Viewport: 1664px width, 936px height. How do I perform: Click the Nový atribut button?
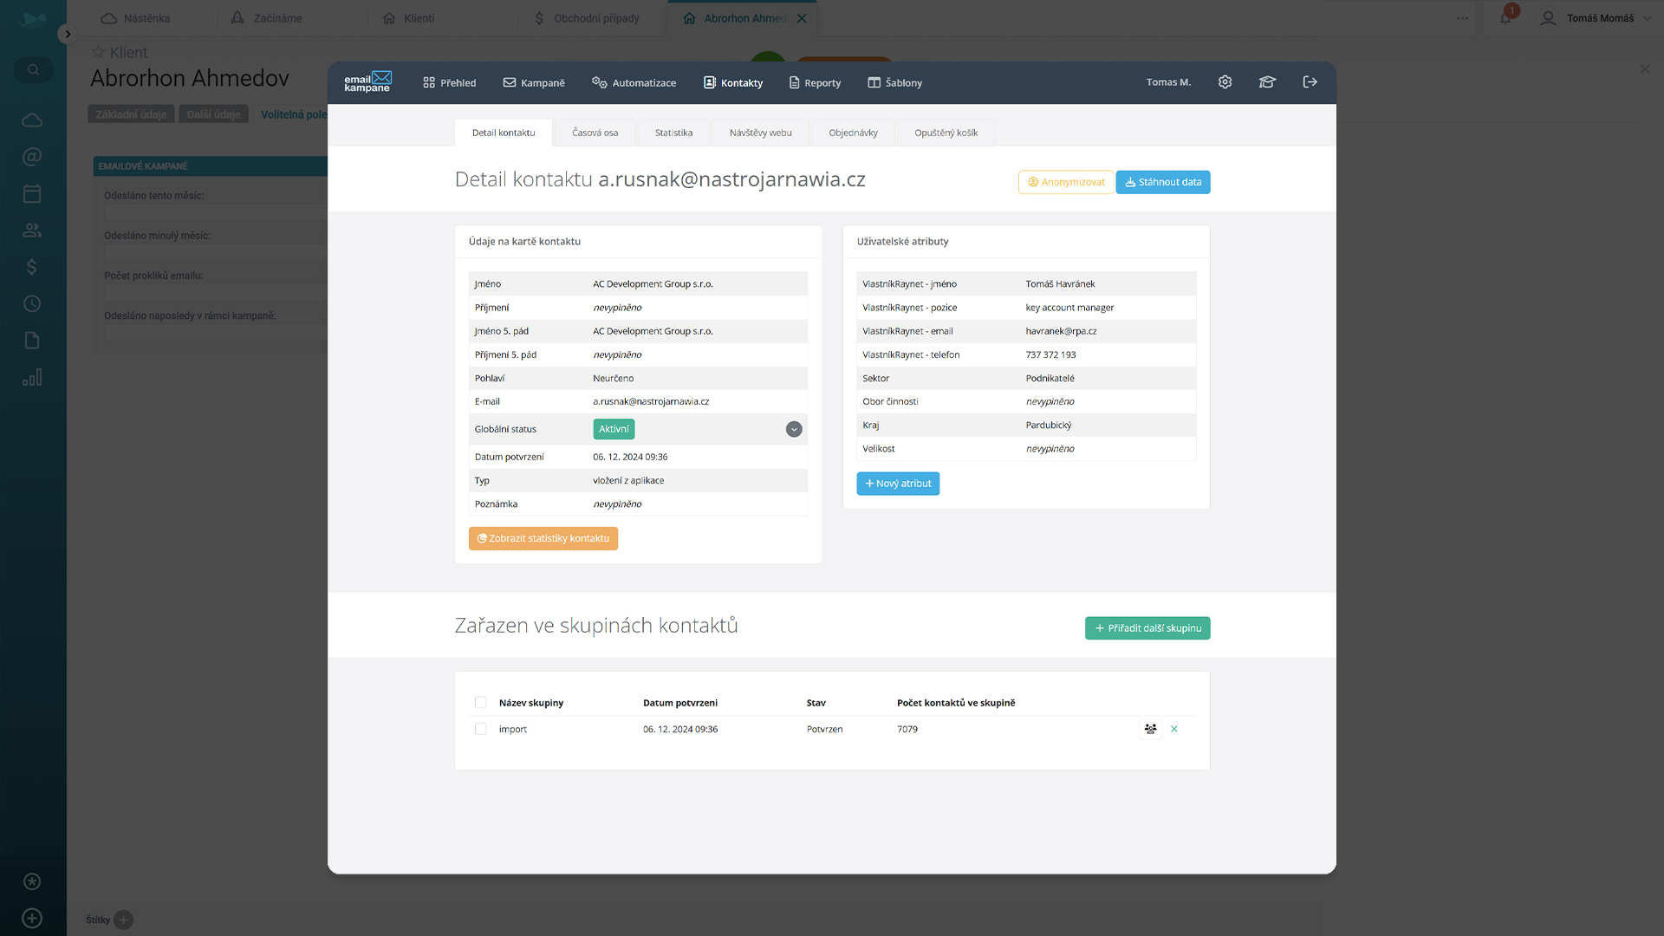(x=898, y=484)
